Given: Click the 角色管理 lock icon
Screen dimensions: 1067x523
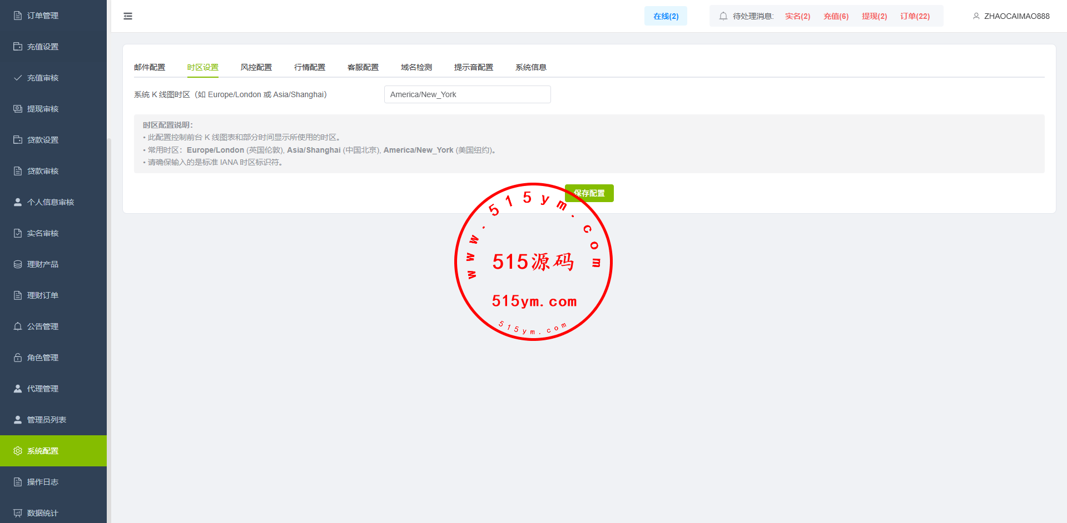Looking at the screenshot, I should (x=18, y=358).
